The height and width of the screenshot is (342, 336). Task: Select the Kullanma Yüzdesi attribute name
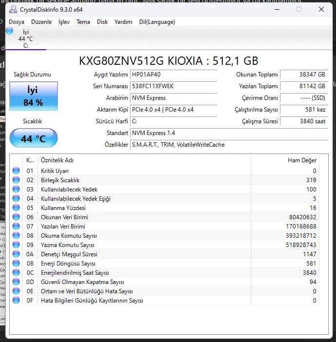[x=63, y=208]
